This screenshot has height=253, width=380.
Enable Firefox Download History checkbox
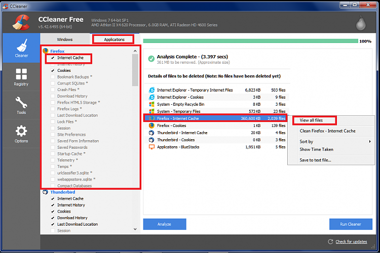point(53,96)
